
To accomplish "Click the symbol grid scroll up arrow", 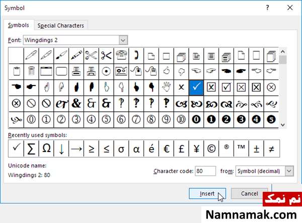I will pyautogui.click(x=282, y=52).
